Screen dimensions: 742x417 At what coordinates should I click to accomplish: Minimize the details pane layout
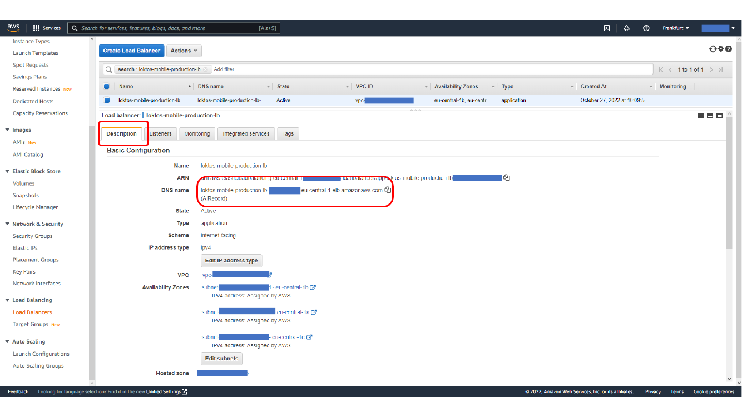tap(701, 116)
